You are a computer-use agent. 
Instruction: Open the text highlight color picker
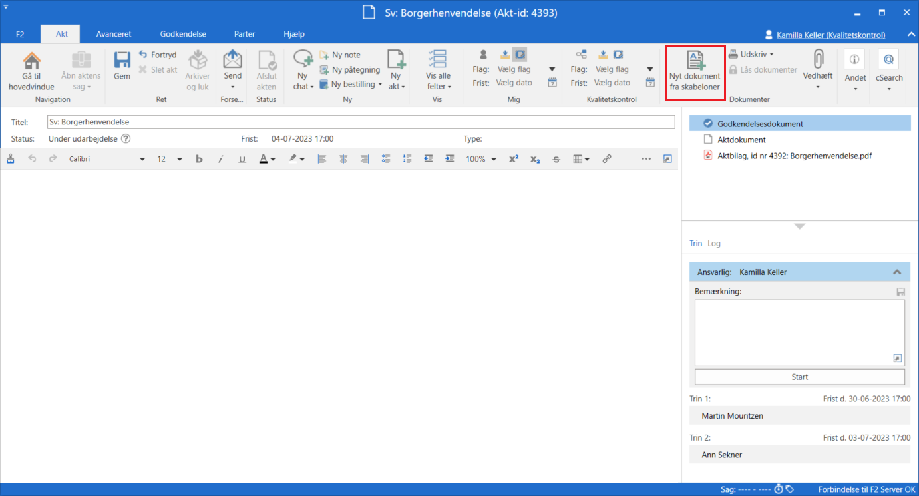pyautogui.click(x=297, y=159)
